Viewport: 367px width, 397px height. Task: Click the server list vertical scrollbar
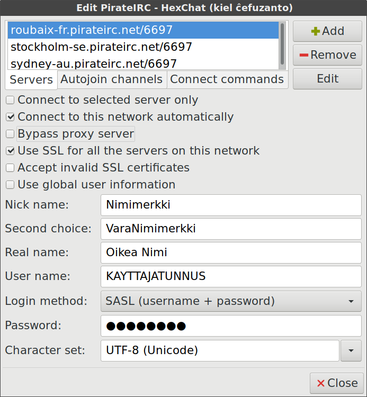282,45
